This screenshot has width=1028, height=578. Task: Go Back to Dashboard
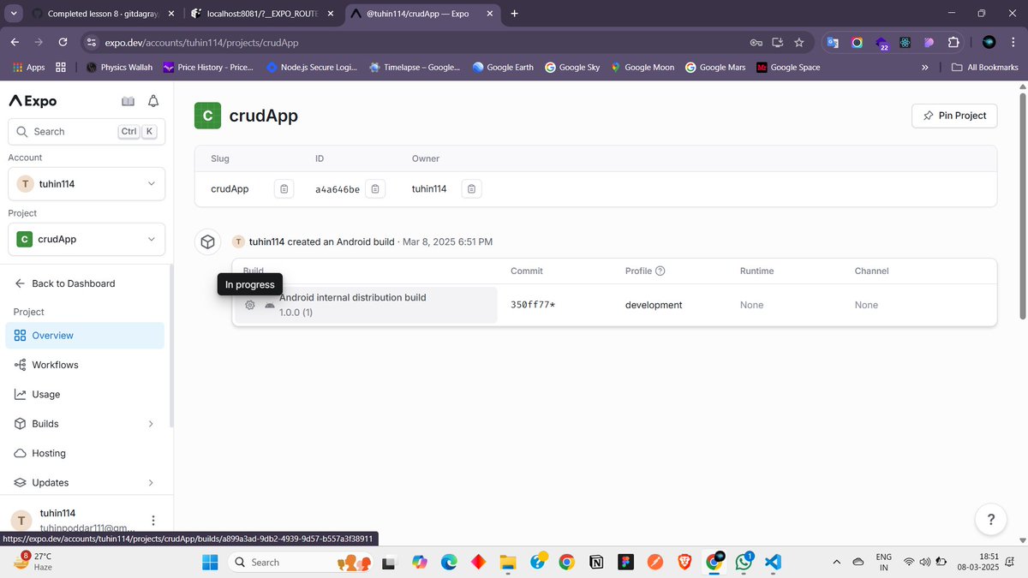pos(65,283)
